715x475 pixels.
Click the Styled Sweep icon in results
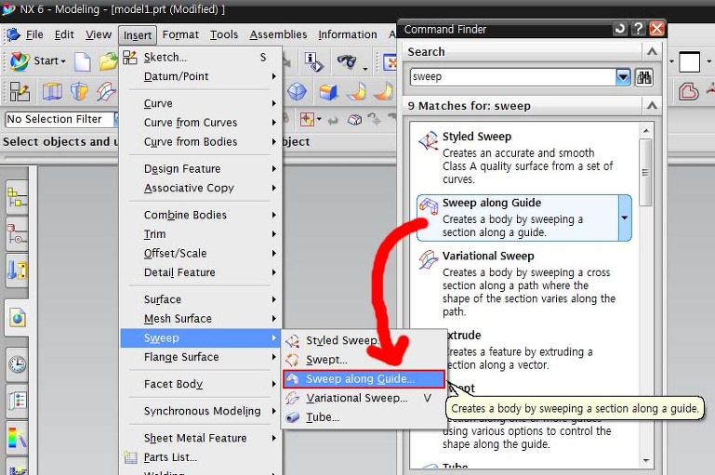click(x=428, y=142)
